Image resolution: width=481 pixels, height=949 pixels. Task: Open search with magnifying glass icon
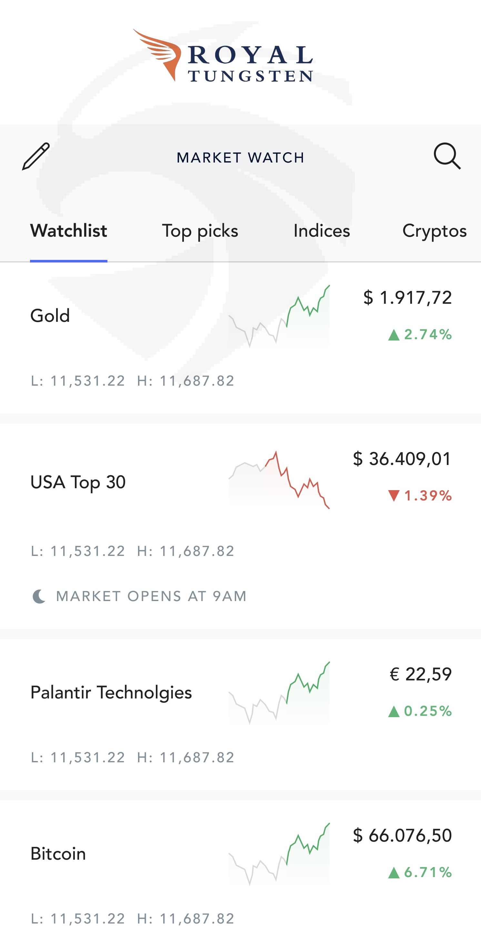tap(447, 156)
